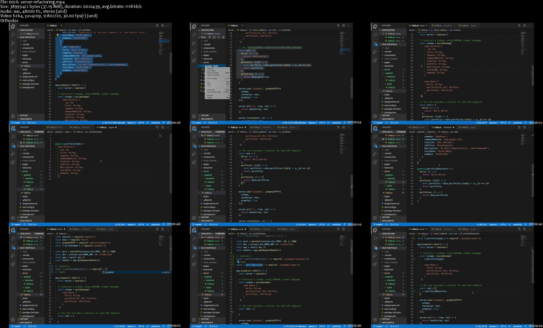This screenshot has width=543, height=328.
Task: Open Run and Debug in 00:02:42 frame
Action: tap(375, 154)
